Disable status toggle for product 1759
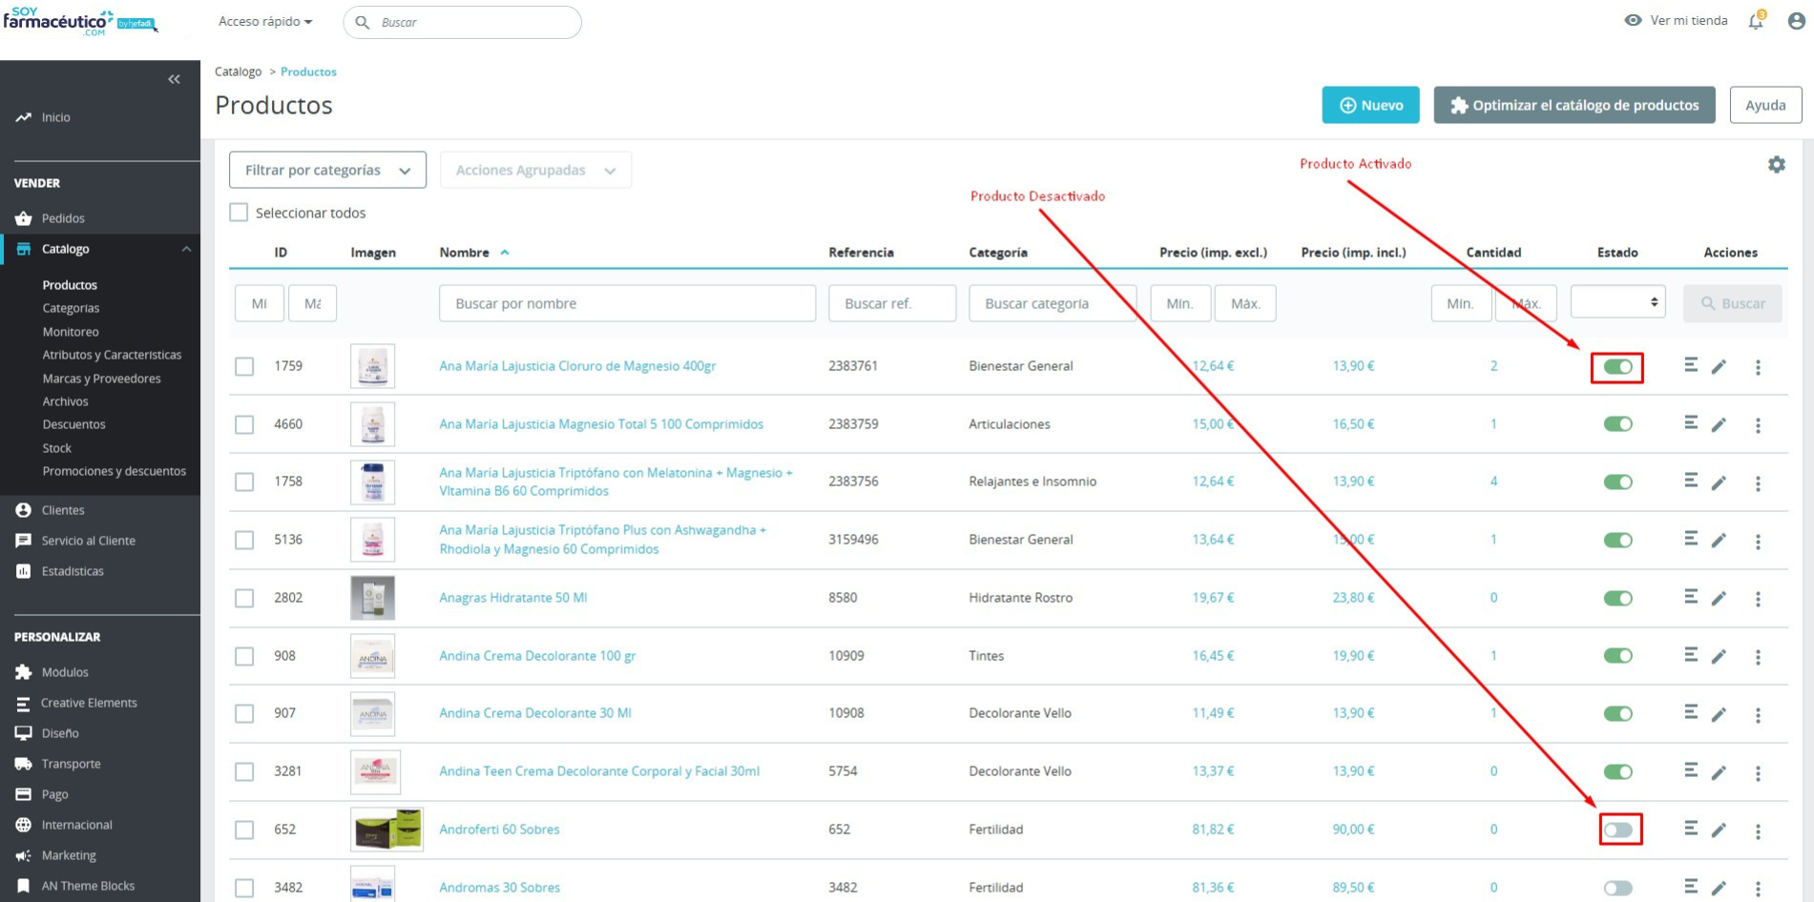The image size is (1814, 902). point(1617,366)
